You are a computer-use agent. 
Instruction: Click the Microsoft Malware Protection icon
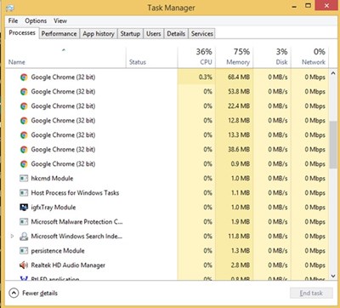(24, 222)
